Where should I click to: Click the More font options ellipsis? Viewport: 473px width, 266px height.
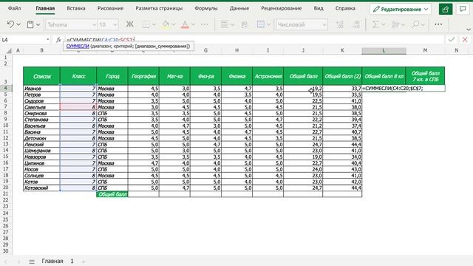pos(205,24)
